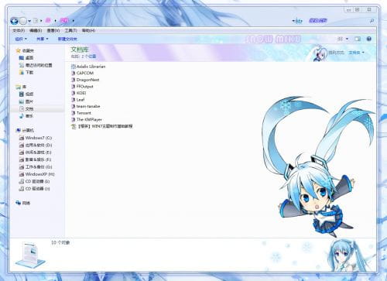The height and width of the screenshot is (281, 387).
Task: Click the highlighted Documents library icon
Action: pos(22,108)
